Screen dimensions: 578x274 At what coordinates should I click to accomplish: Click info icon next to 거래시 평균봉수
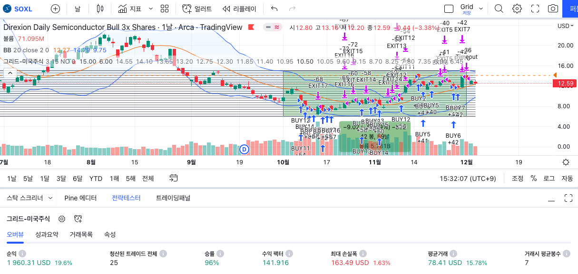pos(567,254)
